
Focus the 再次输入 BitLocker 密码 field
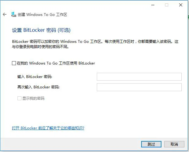tap(139, 87)
